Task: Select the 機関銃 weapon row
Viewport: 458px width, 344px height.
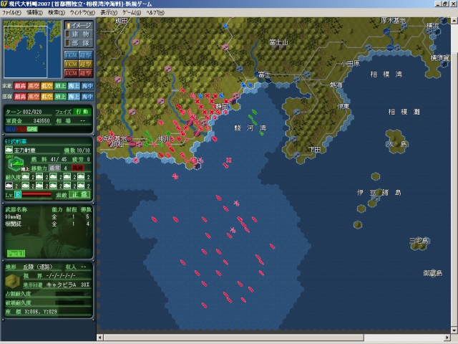Action: click(48, 224)
